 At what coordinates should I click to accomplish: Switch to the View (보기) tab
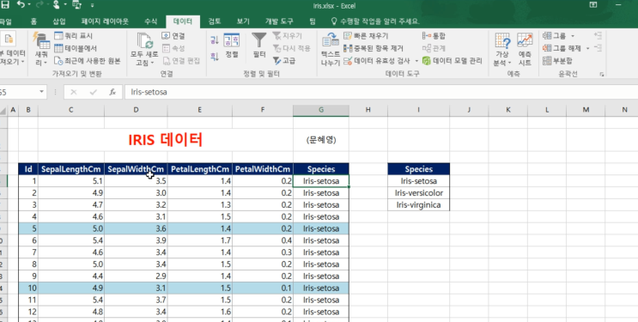243,21
